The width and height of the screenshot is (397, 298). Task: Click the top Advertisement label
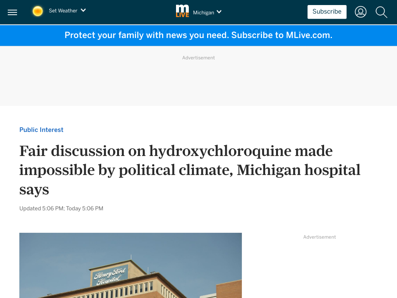(198, 58)
